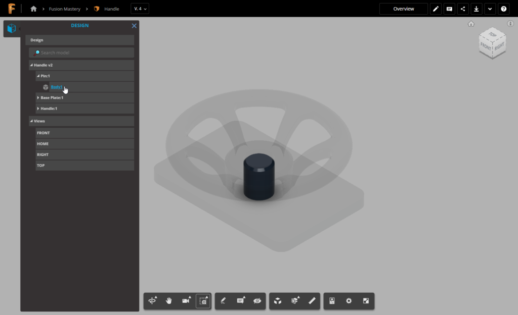Open the camera Look At tool
Screen dimensions: 518x315
click(186, 301)
